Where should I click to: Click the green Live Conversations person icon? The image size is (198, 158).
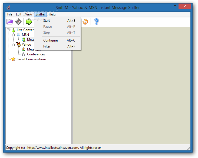(x=13, y=30)
